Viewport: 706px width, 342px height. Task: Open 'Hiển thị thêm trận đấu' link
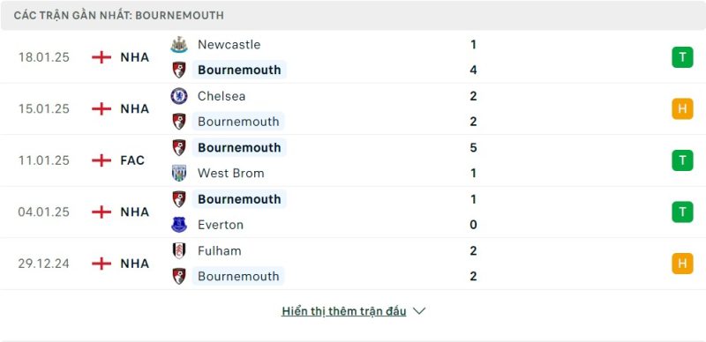[x=344, y=311]
